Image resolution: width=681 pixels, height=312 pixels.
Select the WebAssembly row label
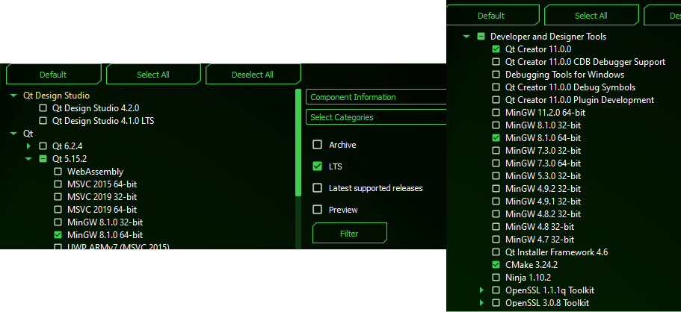click(95, 172)
